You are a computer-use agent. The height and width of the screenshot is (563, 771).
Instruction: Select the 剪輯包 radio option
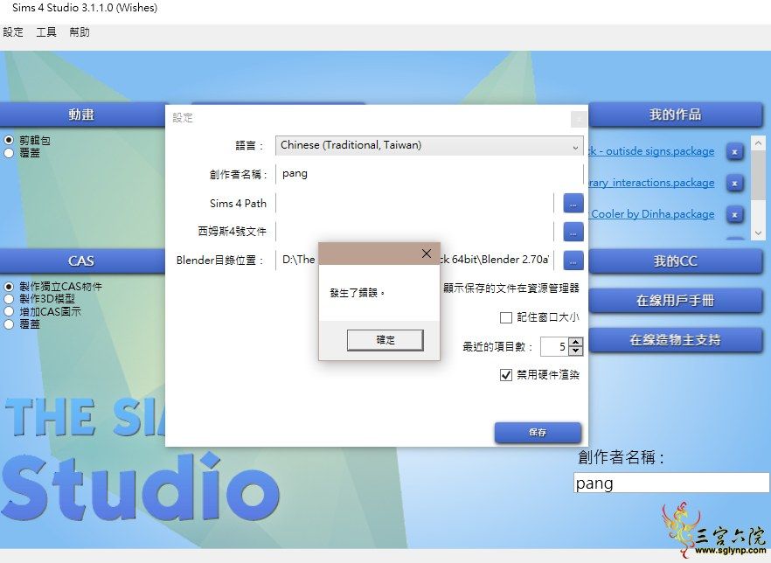[9, 140]
